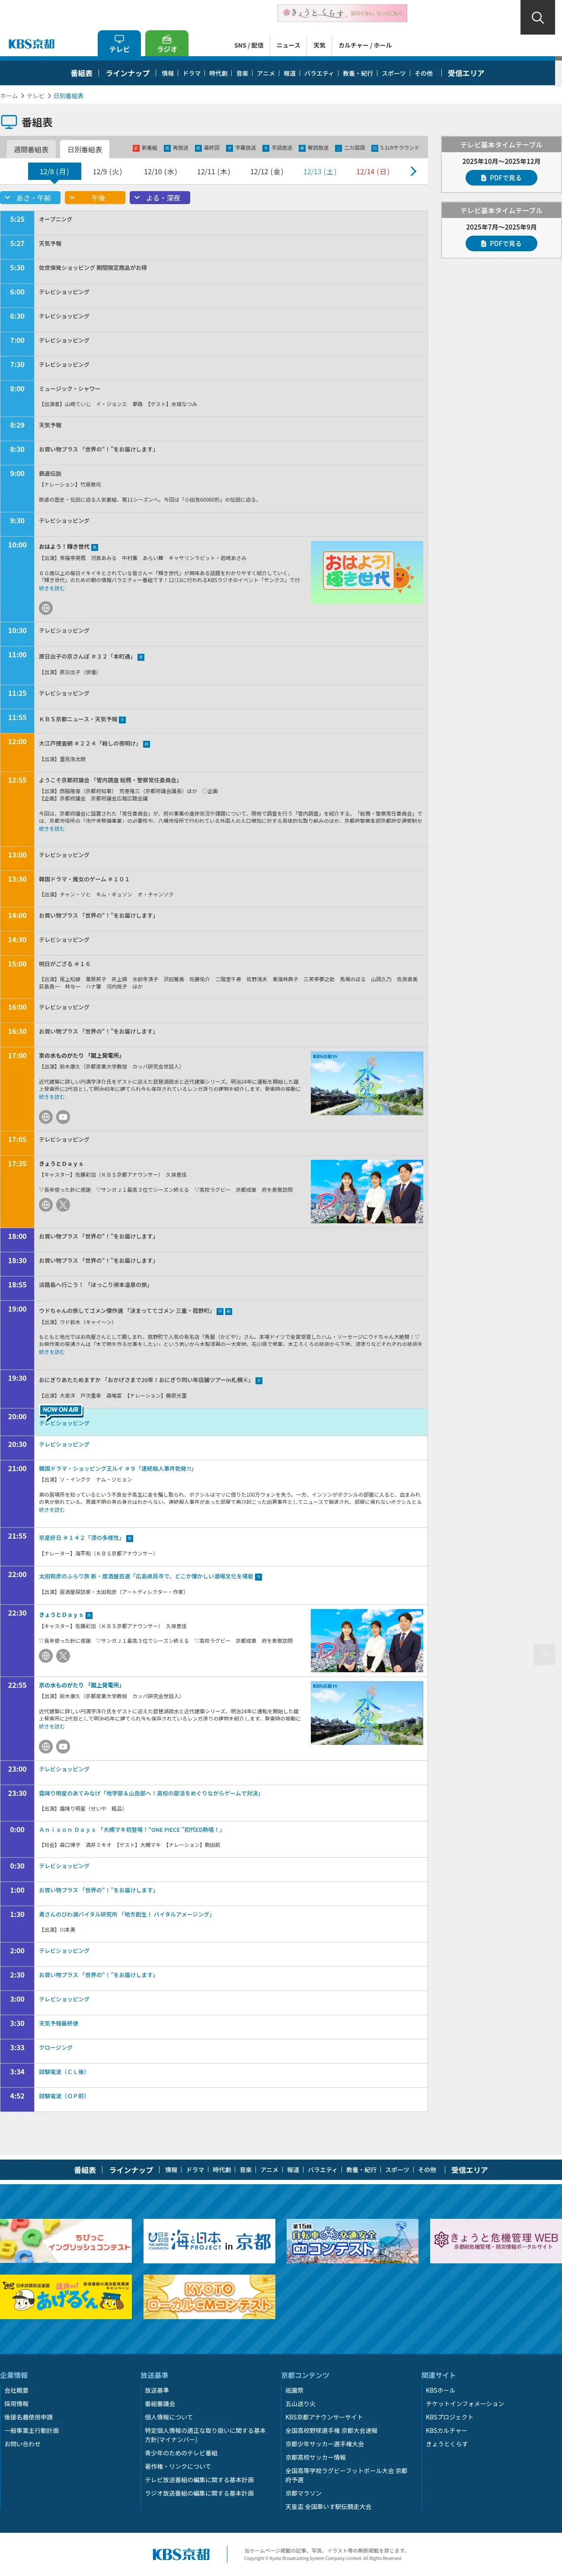Jump to the よる・深夜 section

coord(160,198)
